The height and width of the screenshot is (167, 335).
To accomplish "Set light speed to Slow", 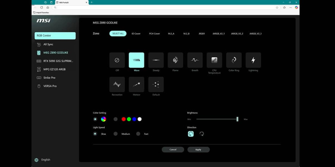I will pyautogui.click(x=95, y=134).
